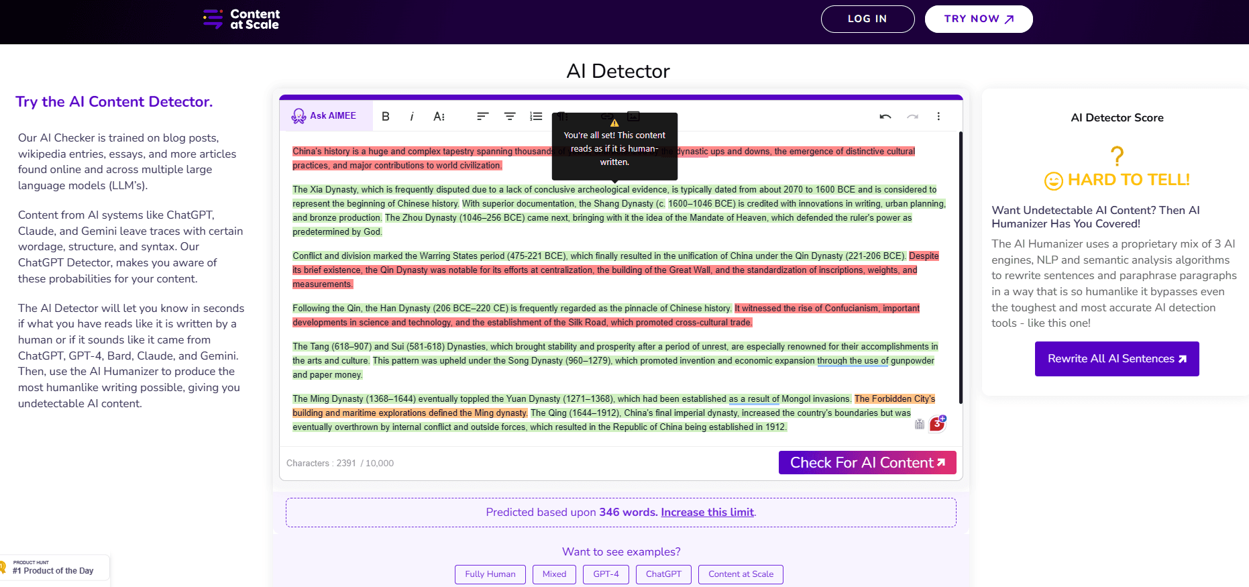1249x587 pixels.
Task: Apply center text alignment
Action: pyautogui.click(x=510, y=117)
